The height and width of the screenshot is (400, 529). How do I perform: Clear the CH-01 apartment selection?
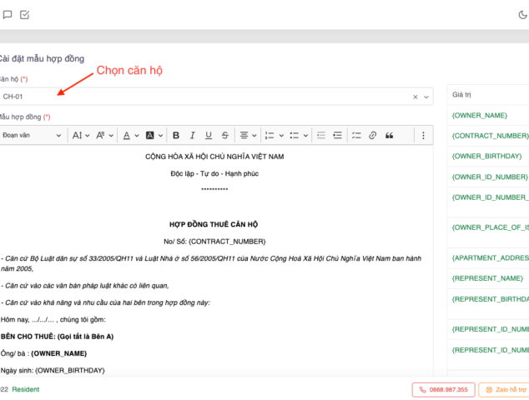tap(415, 97)
